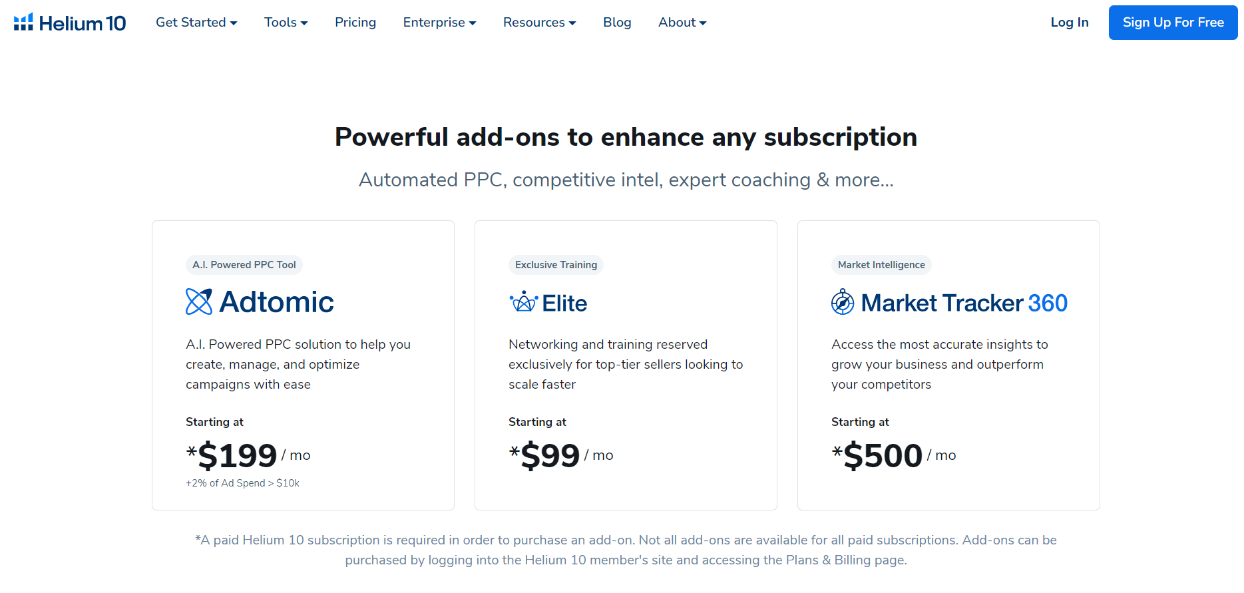Click the Helium 10 logo

tap(69, 22)
